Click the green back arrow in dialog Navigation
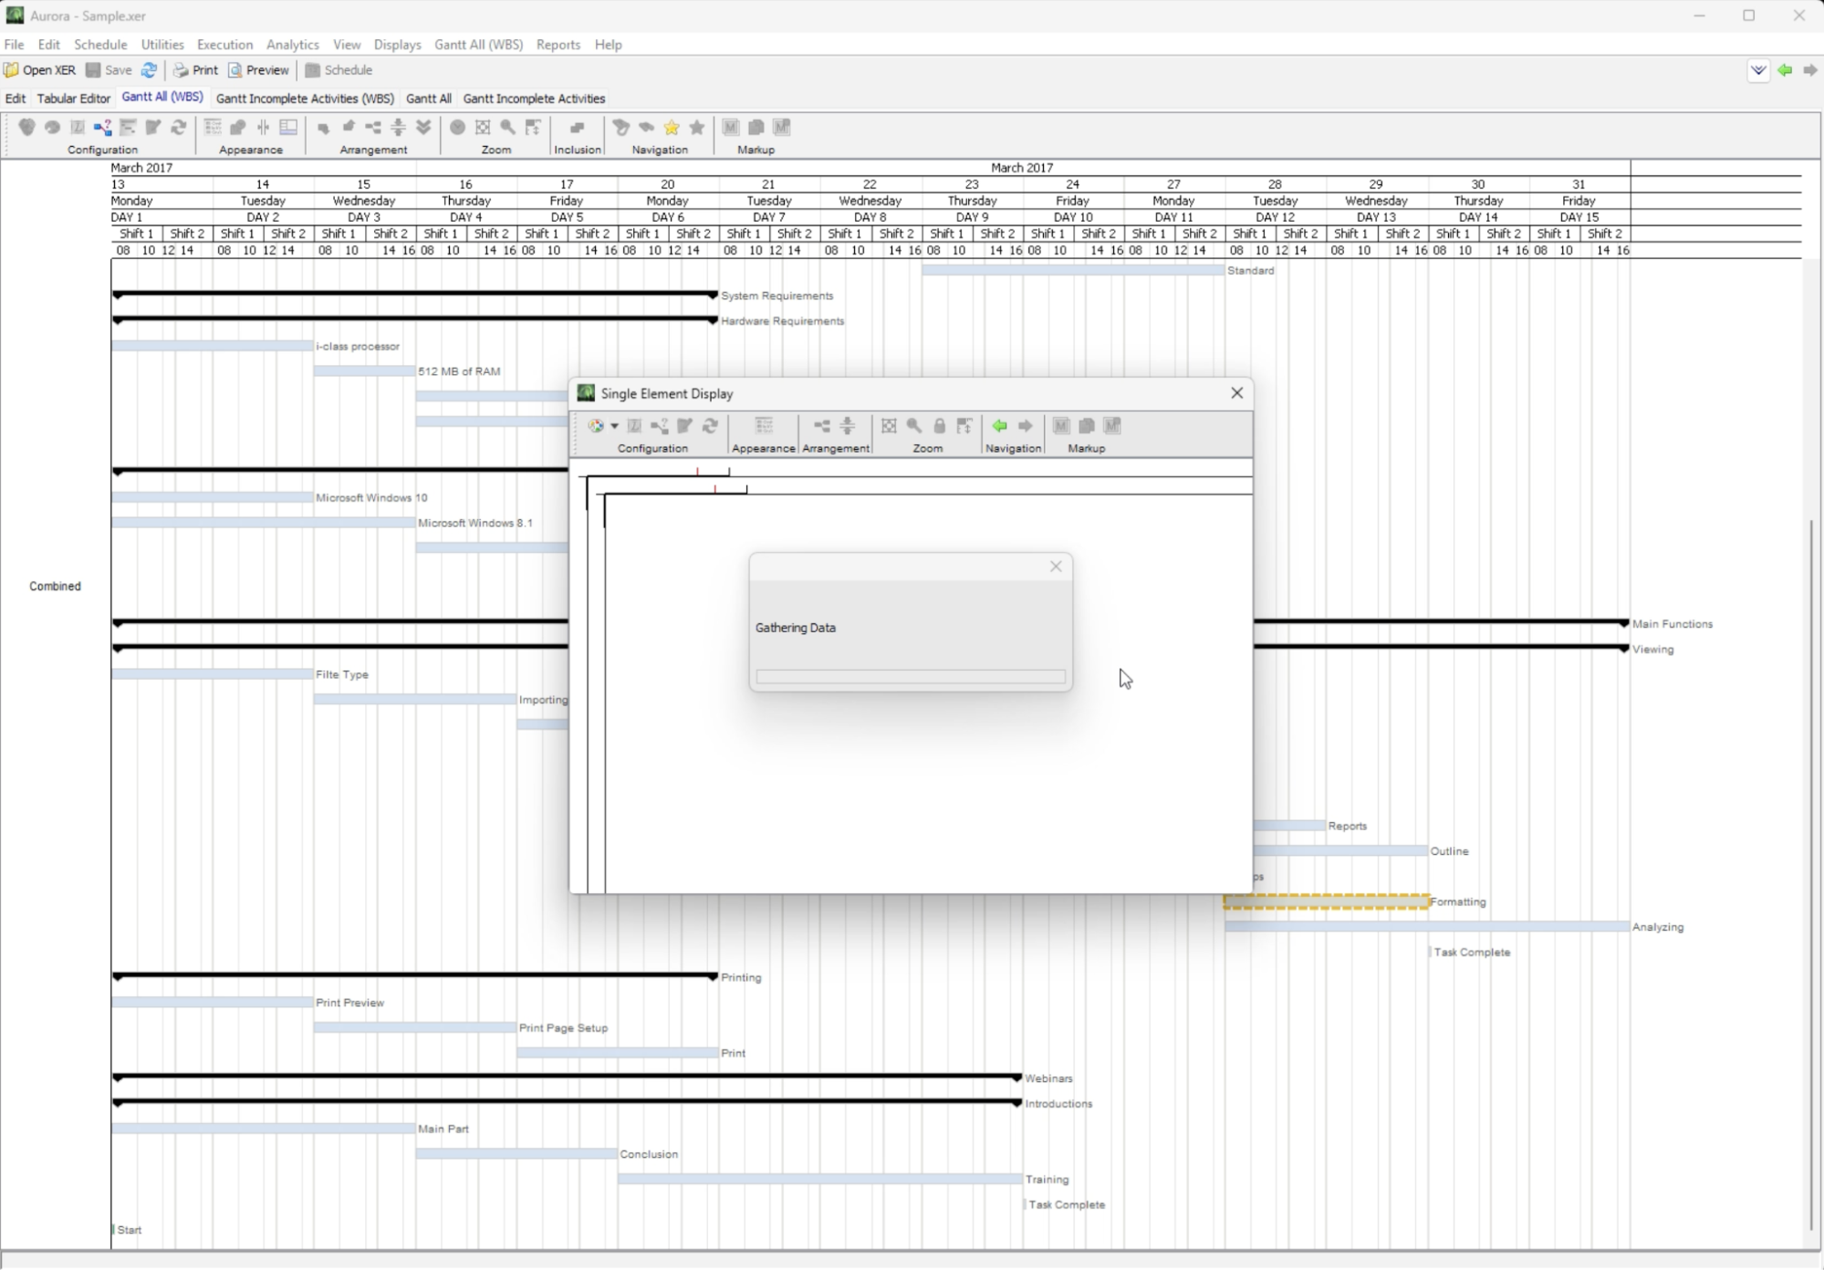Screen dimensions: 1824x1270 click(x=1000, y=426)
